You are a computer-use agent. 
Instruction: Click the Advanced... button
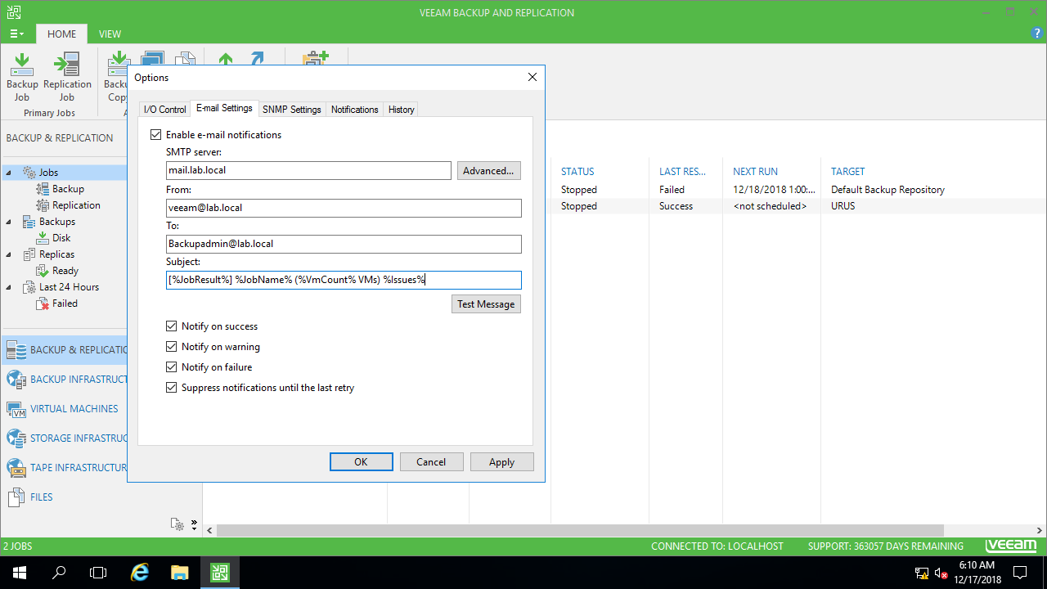(488, 171)
